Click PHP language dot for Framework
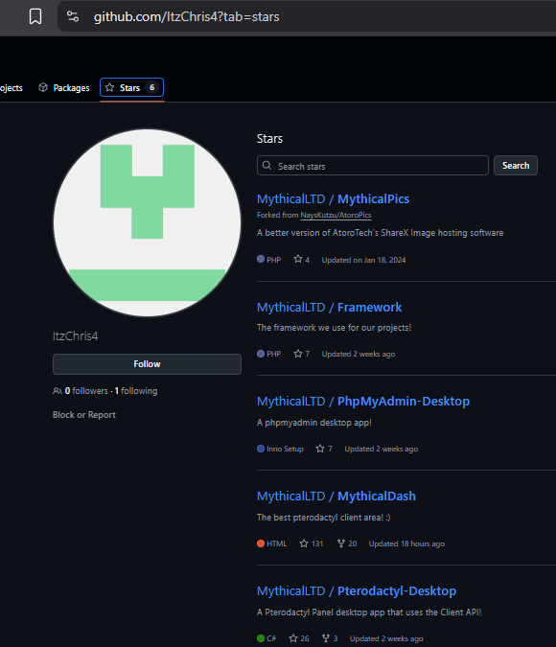Viewport: 556px width, 647px height. 261,354
